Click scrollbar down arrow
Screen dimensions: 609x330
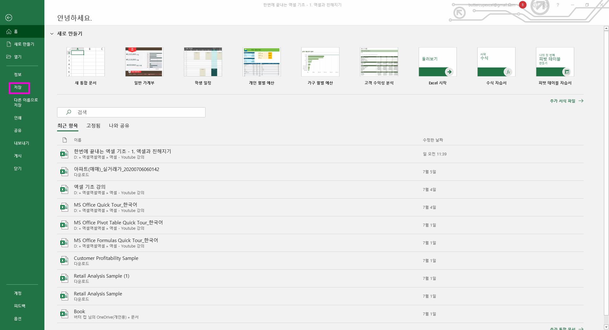coord(606,327)
